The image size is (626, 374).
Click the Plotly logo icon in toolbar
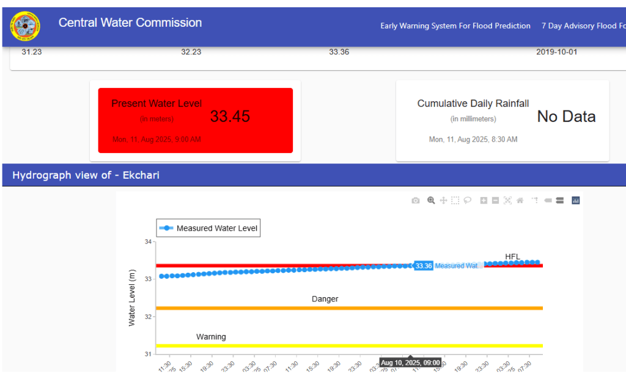tap(575, 200)
